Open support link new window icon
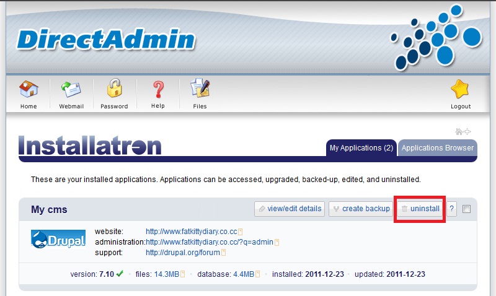496x296 pixels. coord(223,253)
